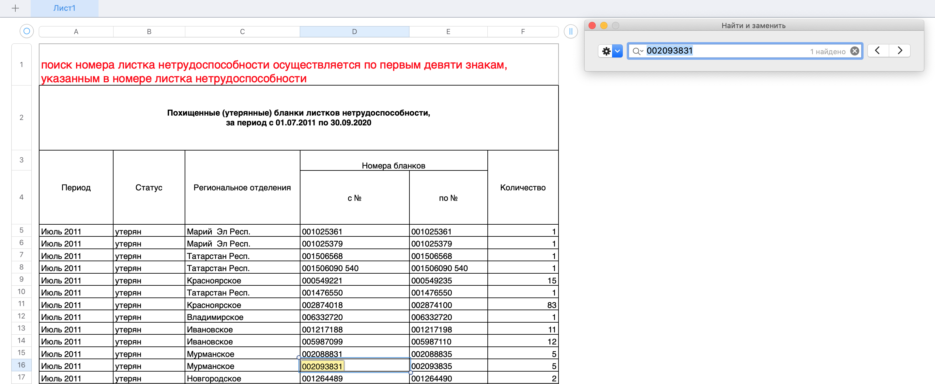Viewport: 935px width, 384px height.
Task: Close the Найти и заменить window
Action: 592,25
